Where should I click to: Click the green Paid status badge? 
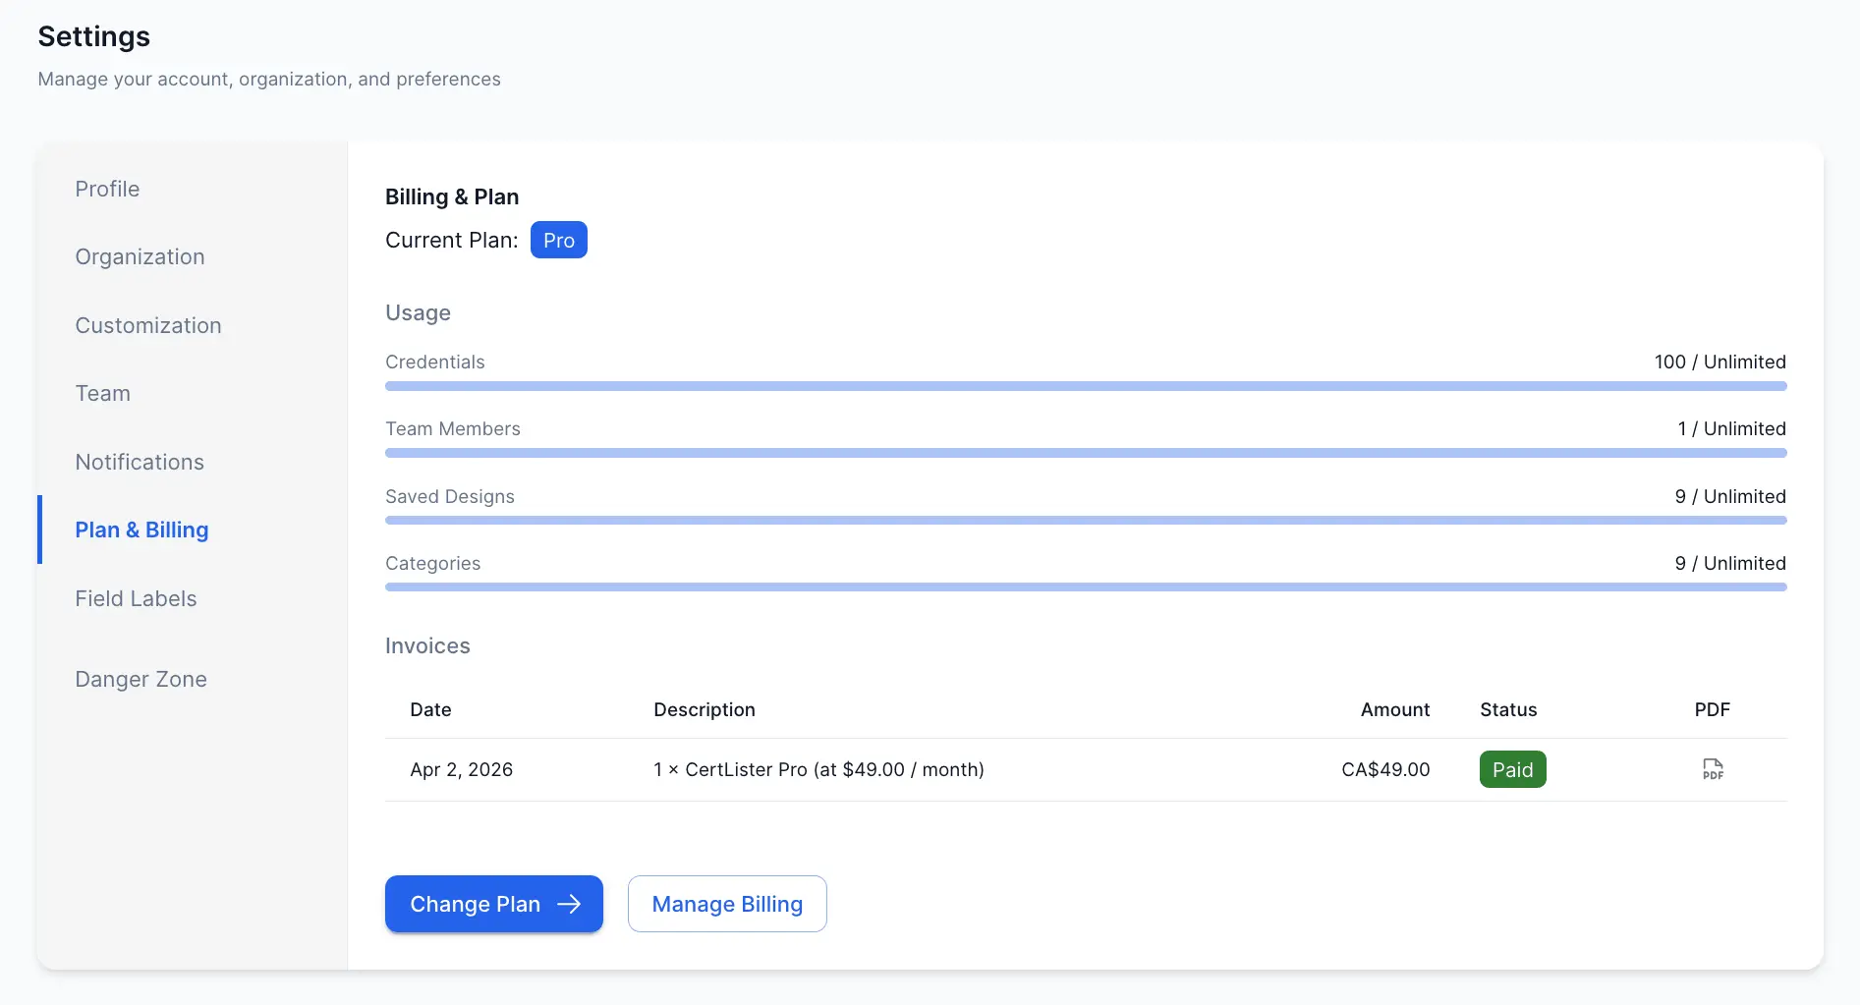(1512, 769)
